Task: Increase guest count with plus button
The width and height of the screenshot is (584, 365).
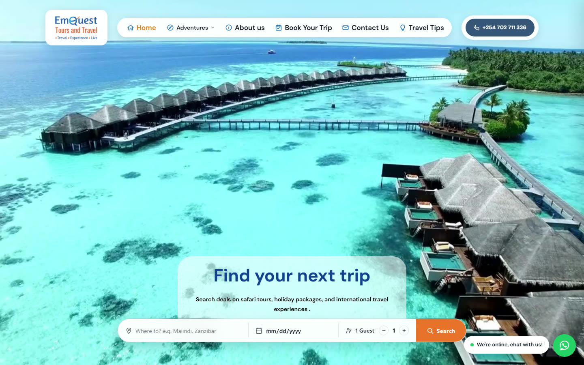Action: pos(404,331)
